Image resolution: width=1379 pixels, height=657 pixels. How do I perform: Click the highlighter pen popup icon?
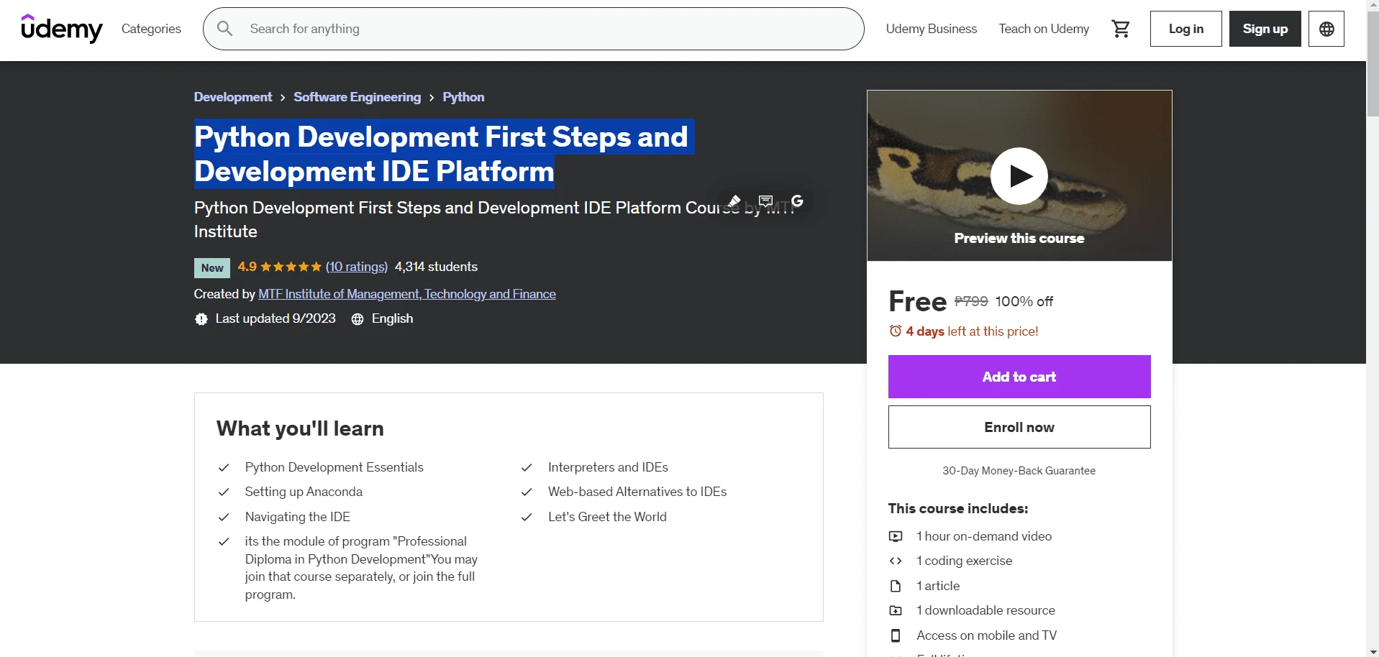pyautogui.click(x=733, y=201)
